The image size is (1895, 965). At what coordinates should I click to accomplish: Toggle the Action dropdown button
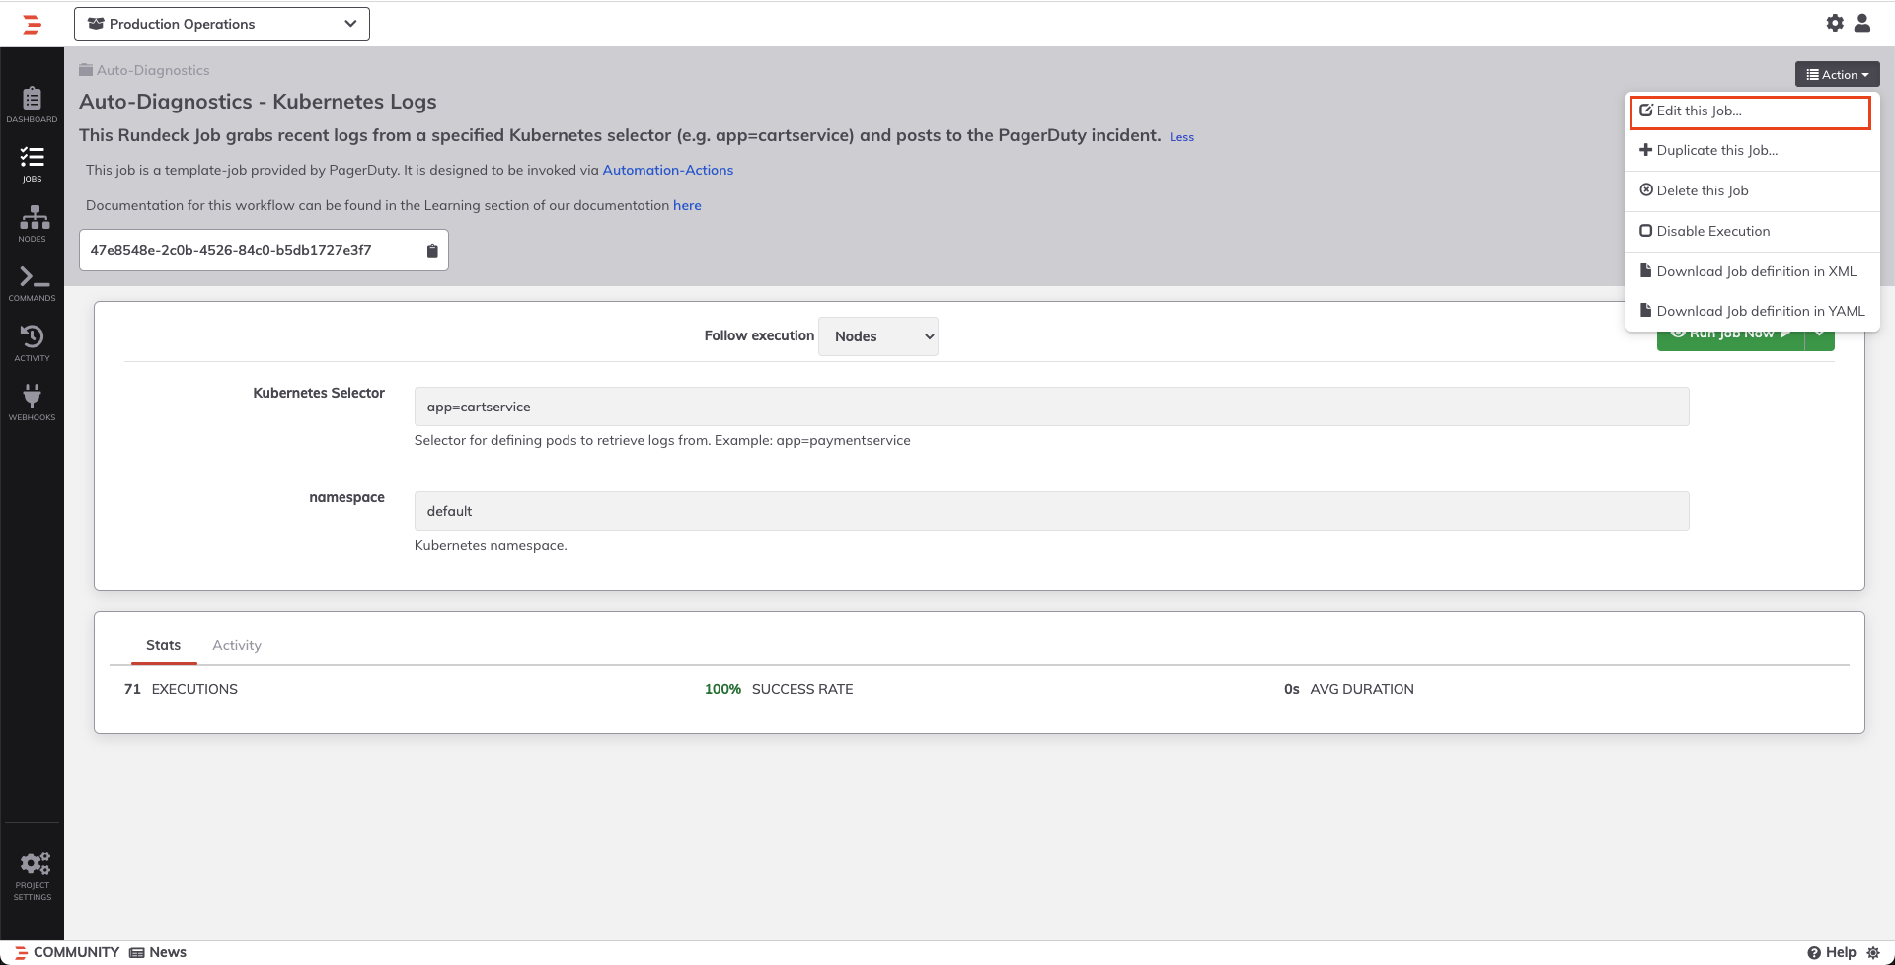coord(1837,74)
